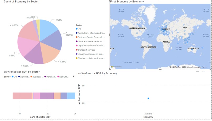Viewport: 212px width, 121px height.
Task: Select the light blue segment of stacked bar
Action: [x=71, y=96]
